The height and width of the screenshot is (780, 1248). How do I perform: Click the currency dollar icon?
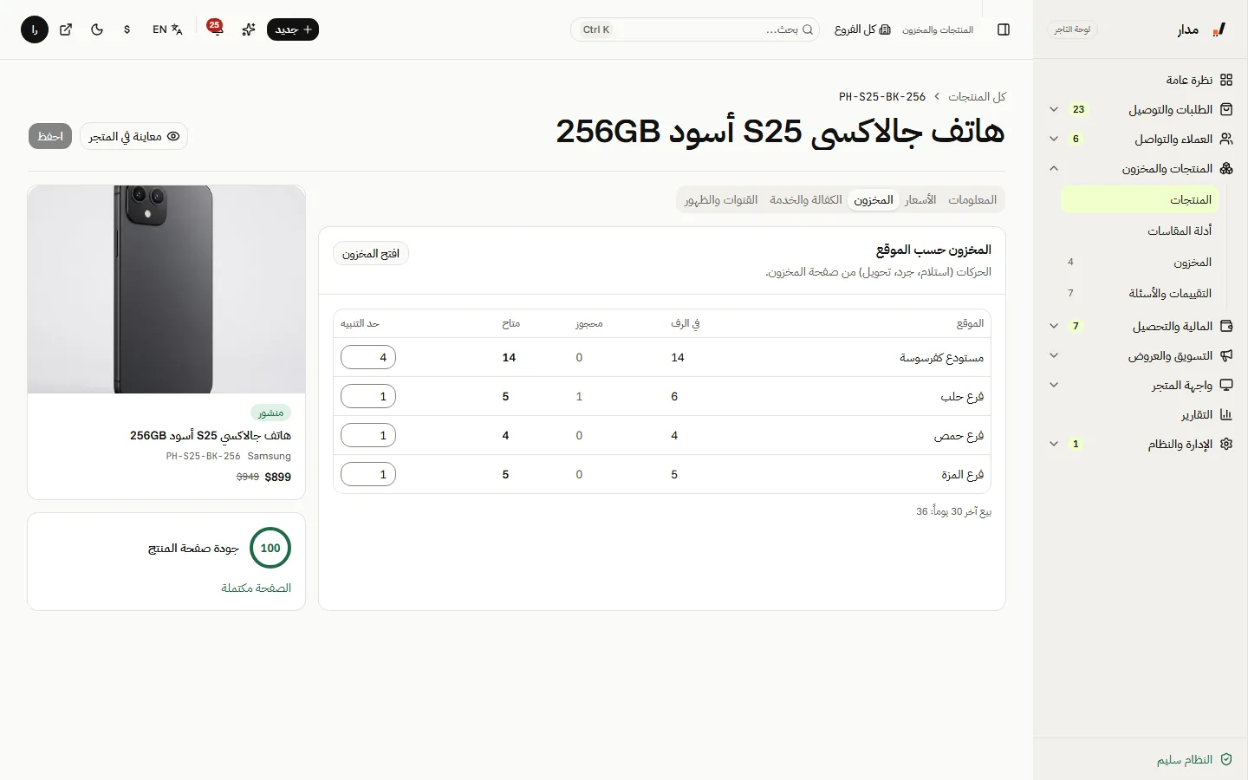[127, 29]
